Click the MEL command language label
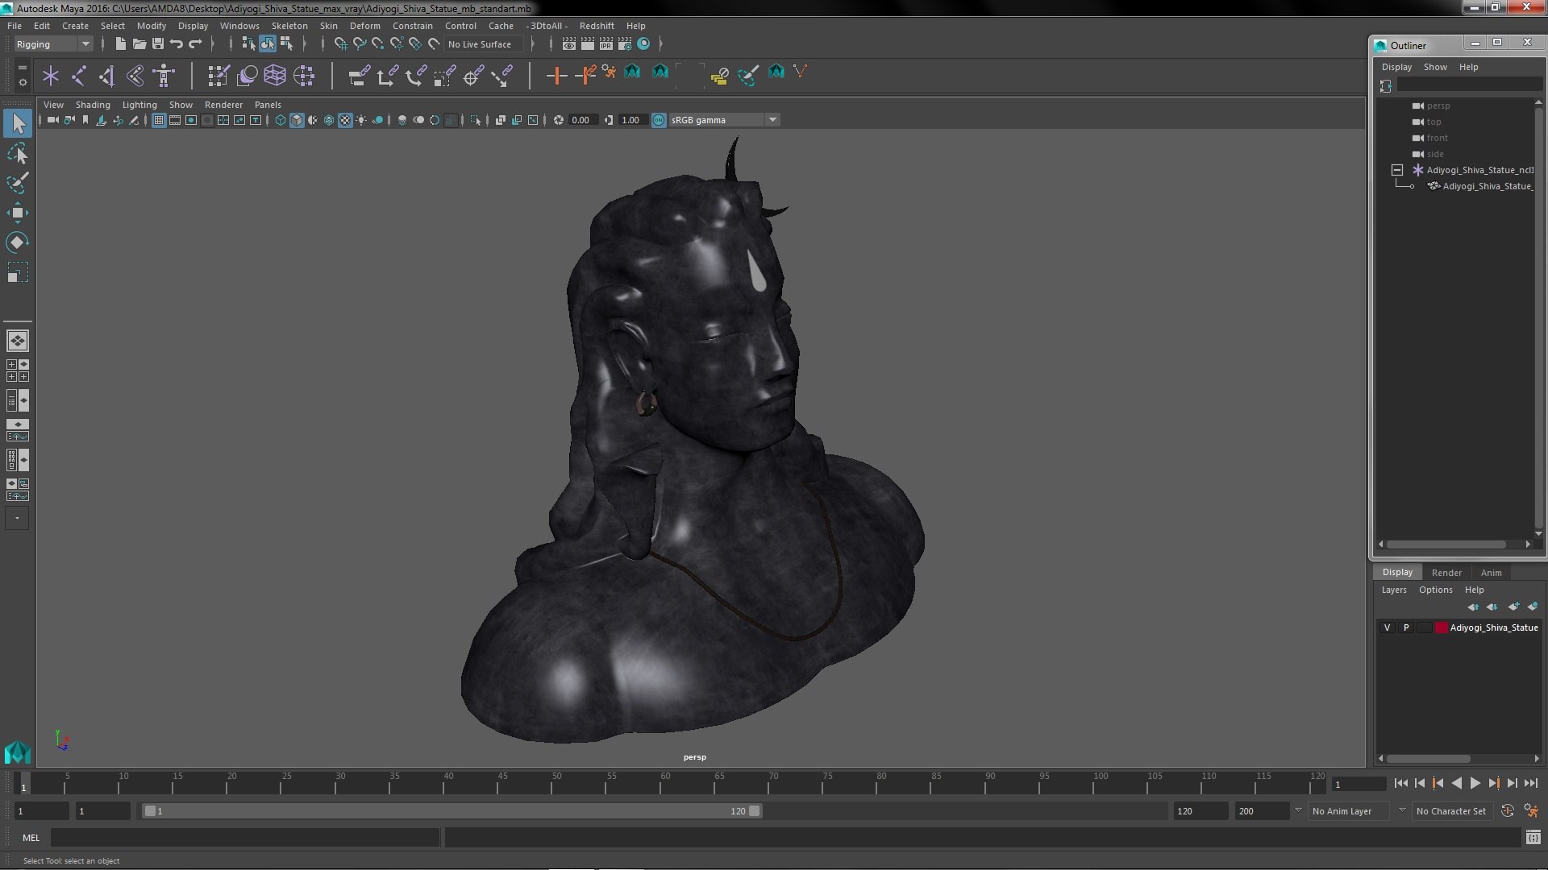The width and height of the screenshot is (1548, 870). (x=31, y=838)
